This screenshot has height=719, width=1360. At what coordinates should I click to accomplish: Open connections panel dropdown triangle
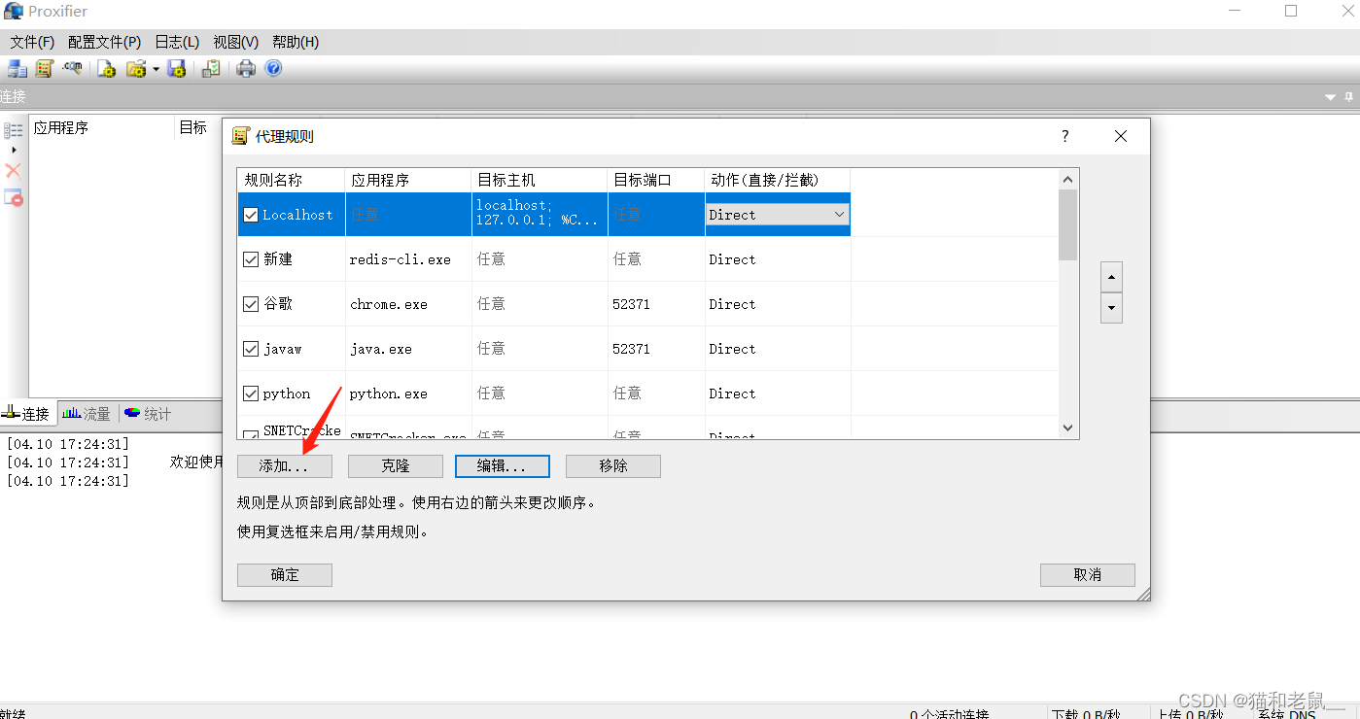(x=1331, y=97)
